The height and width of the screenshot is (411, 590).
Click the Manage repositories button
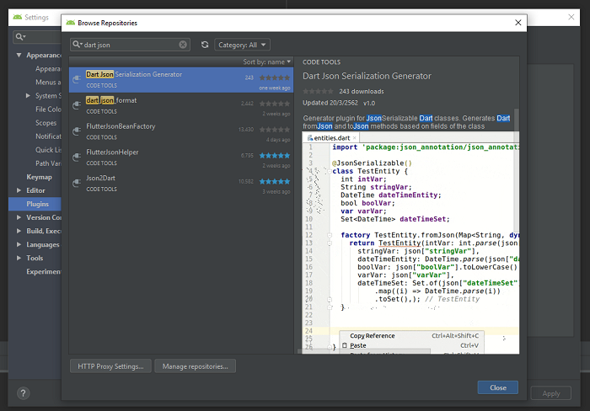[196, 366]
